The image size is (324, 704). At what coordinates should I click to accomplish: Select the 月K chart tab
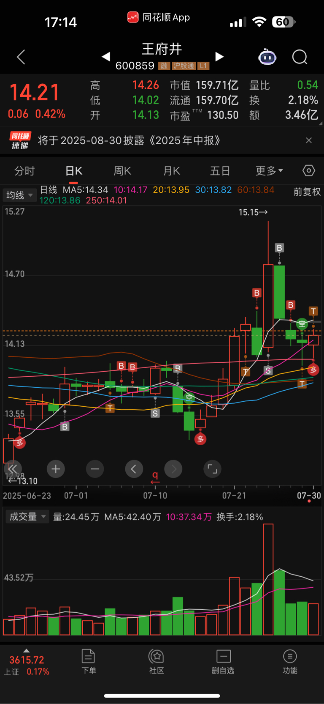coord(172,171)
